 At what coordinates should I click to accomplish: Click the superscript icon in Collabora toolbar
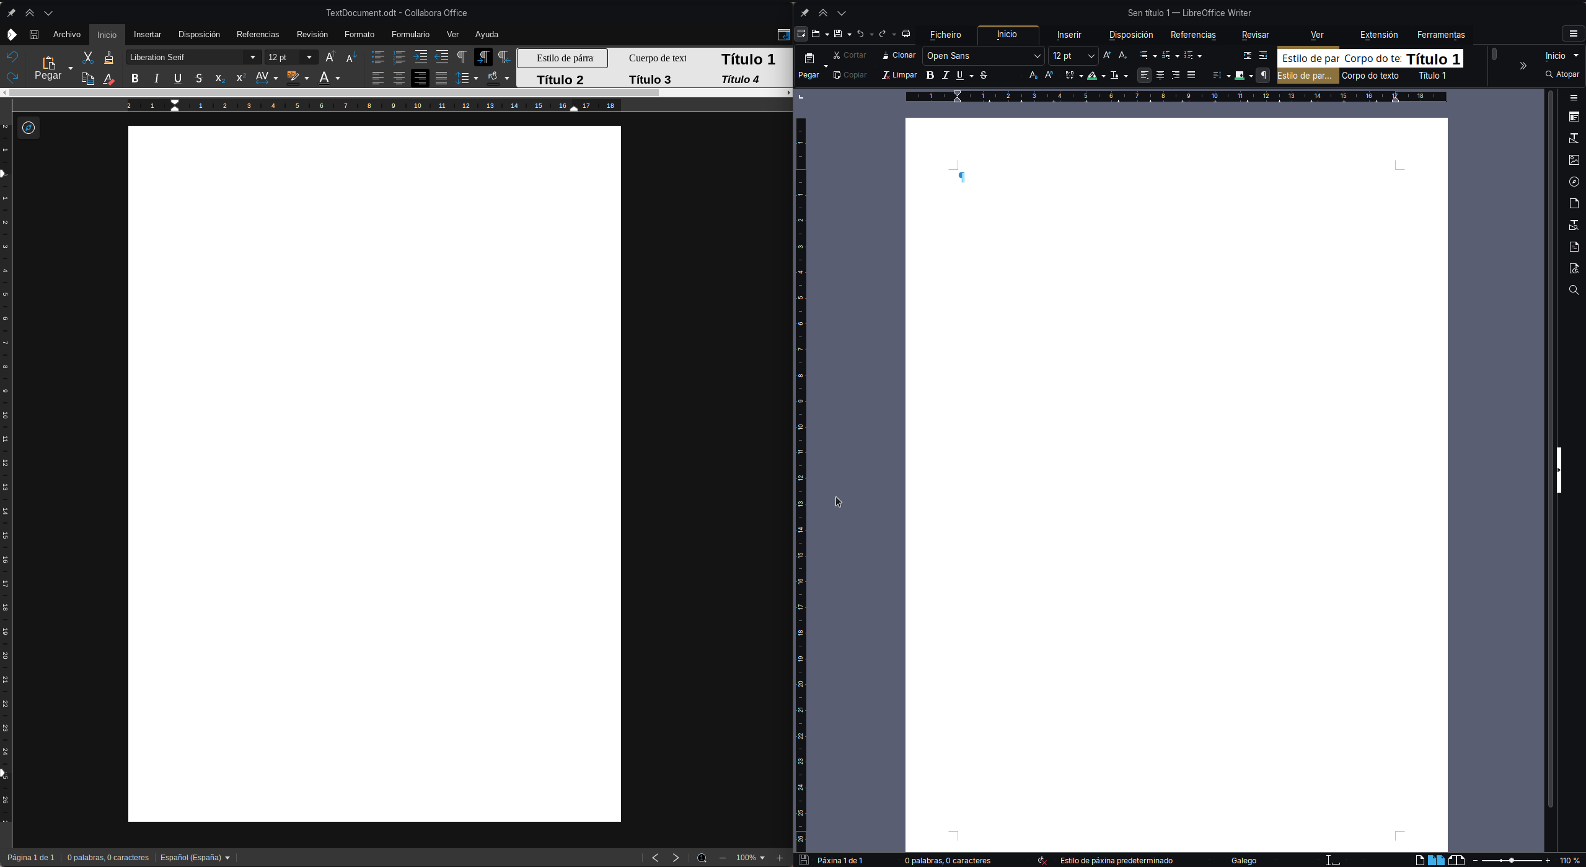pos(241,78)
